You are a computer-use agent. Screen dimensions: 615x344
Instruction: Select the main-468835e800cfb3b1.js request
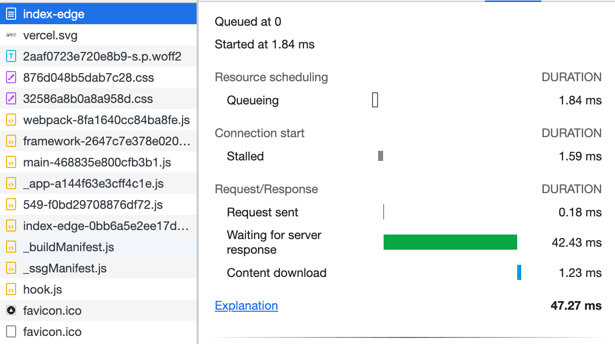97,162
